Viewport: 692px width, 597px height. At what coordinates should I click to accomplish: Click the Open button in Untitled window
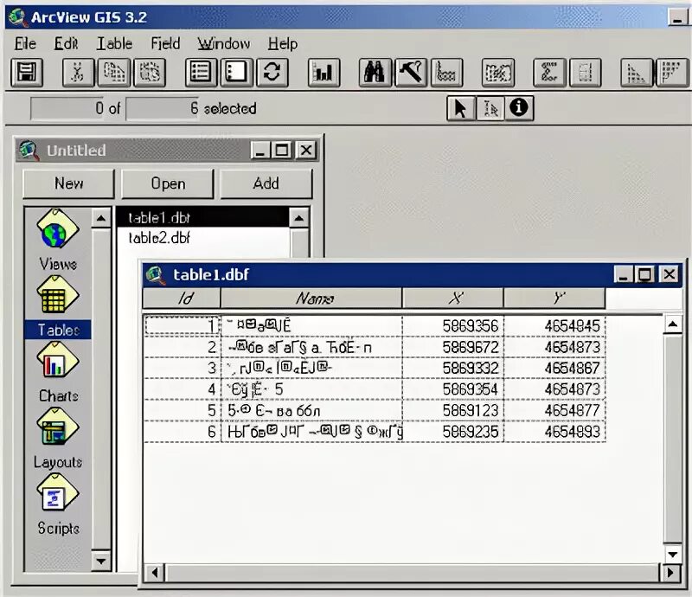point(168,183)
